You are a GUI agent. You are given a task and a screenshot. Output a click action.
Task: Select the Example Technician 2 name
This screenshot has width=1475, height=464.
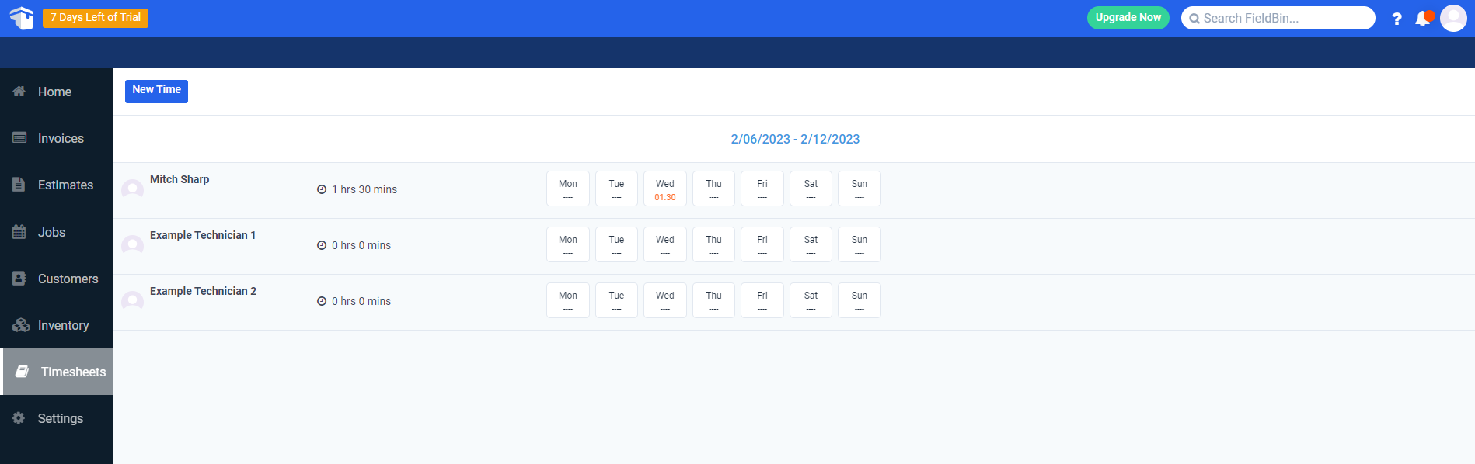(x=203, y=291)
